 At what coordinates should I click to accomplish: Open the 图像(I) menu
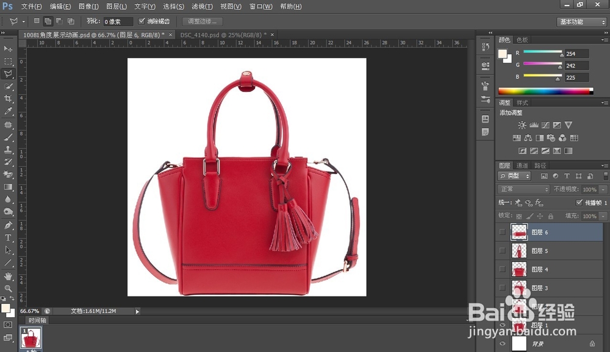pyautogui.click(x=88, y=7)
